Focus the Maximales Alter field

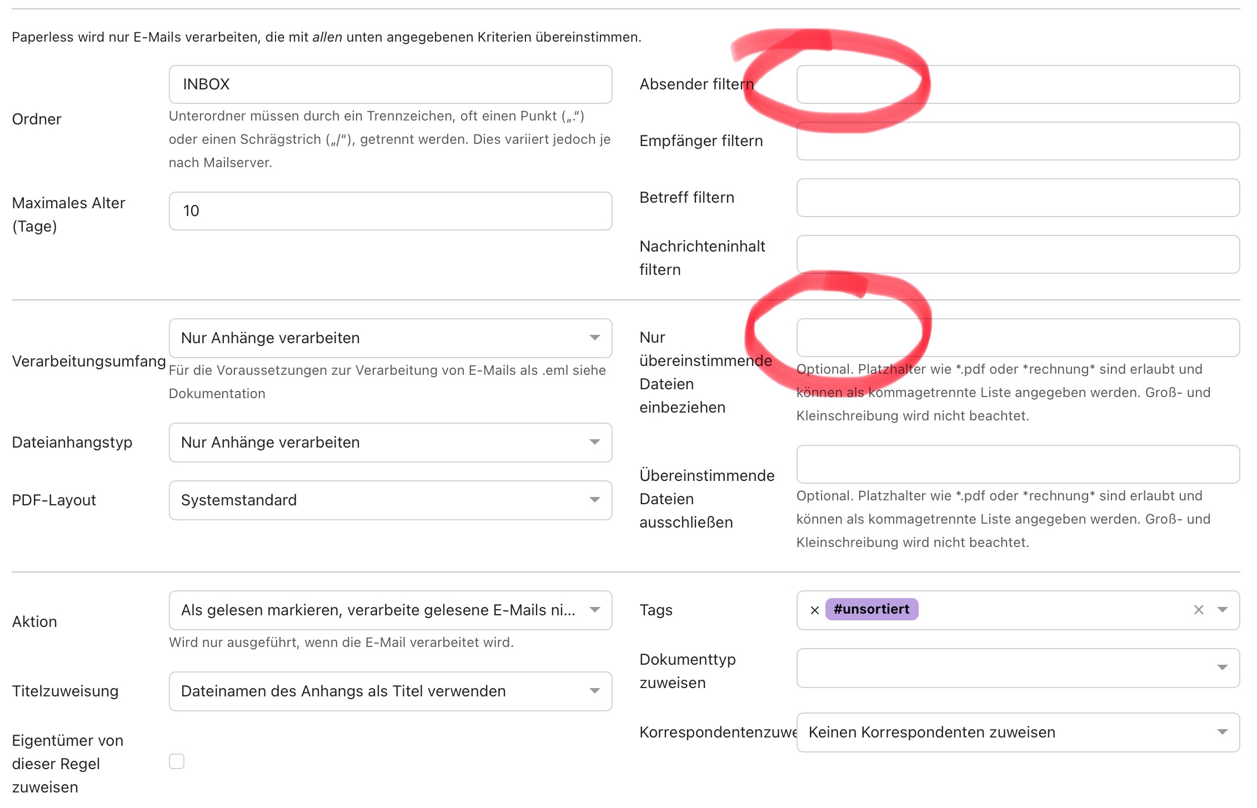pos(390,211)
